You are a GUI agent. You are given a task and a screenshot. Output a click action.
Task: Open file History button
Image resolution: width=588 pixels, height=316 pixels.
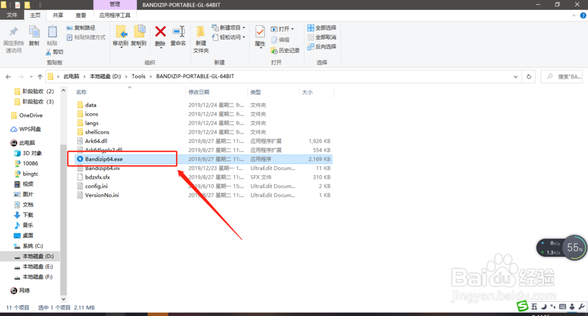point(285,50)
